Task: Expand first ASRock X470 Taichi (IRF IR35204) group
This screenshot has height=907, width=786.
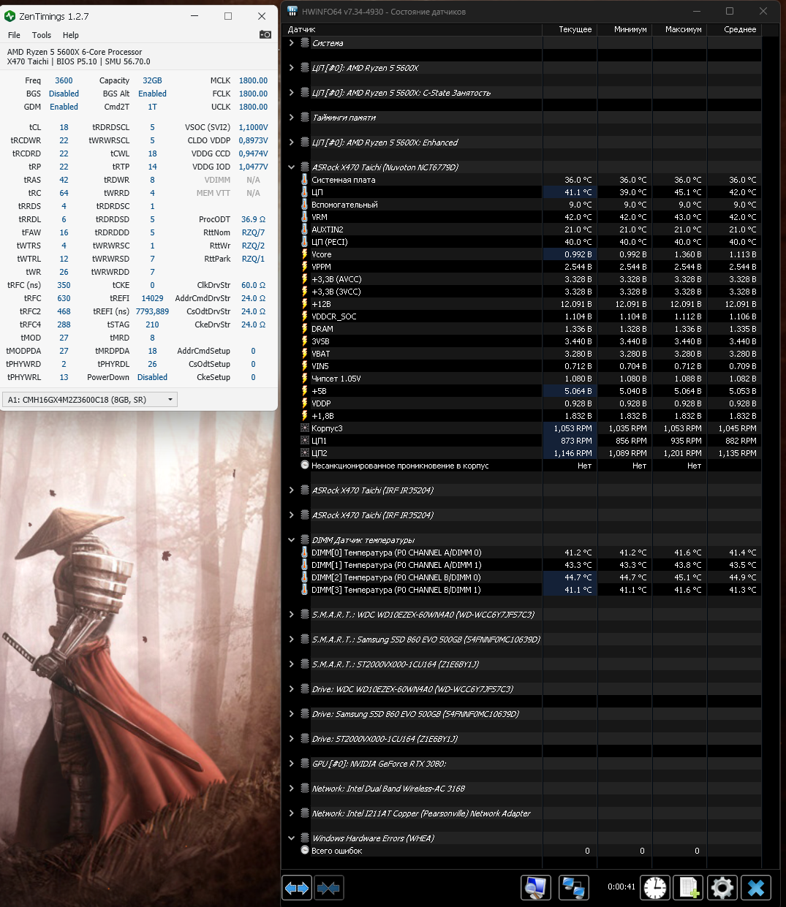Action: pos(291,490)
